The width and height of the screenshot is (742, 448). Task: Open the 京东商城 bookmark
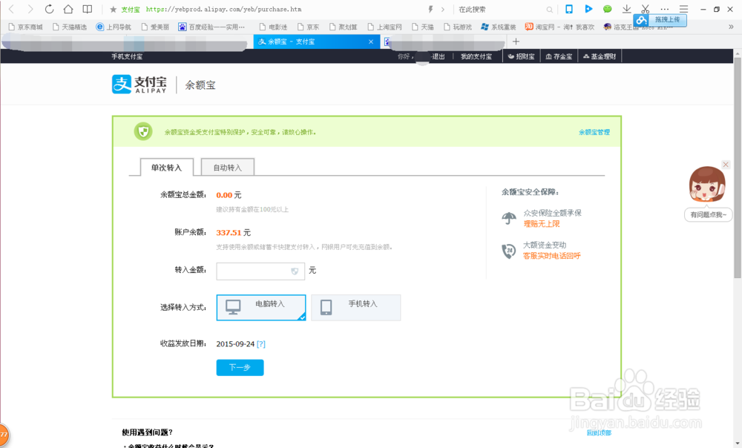click(x=25, y=27)
